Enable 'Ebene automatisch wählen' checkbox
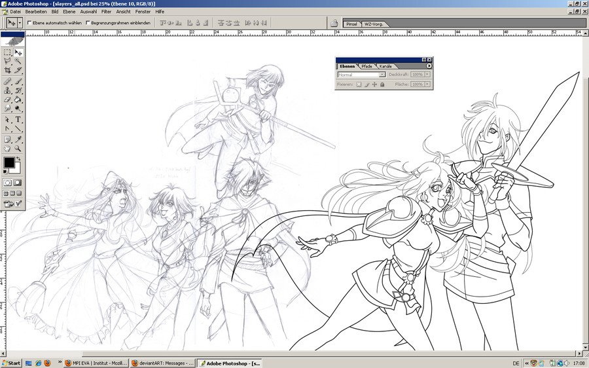Screen dimensions: 589x368 29,23
